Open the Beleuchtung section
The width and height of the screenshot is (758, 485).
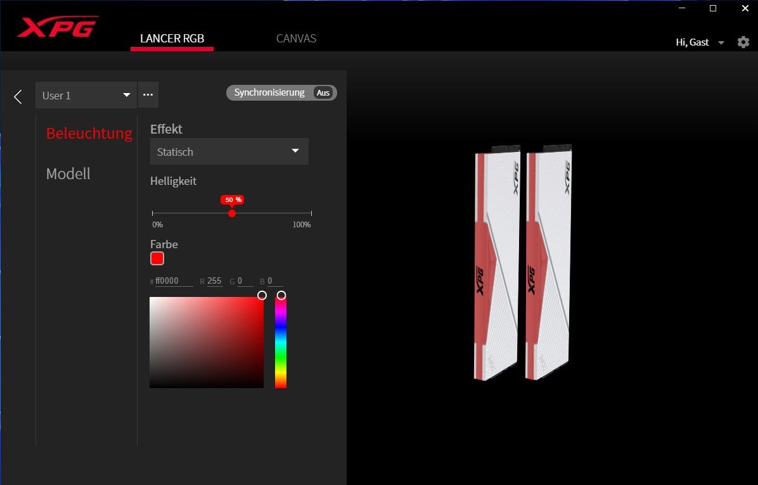pos(89,133)
